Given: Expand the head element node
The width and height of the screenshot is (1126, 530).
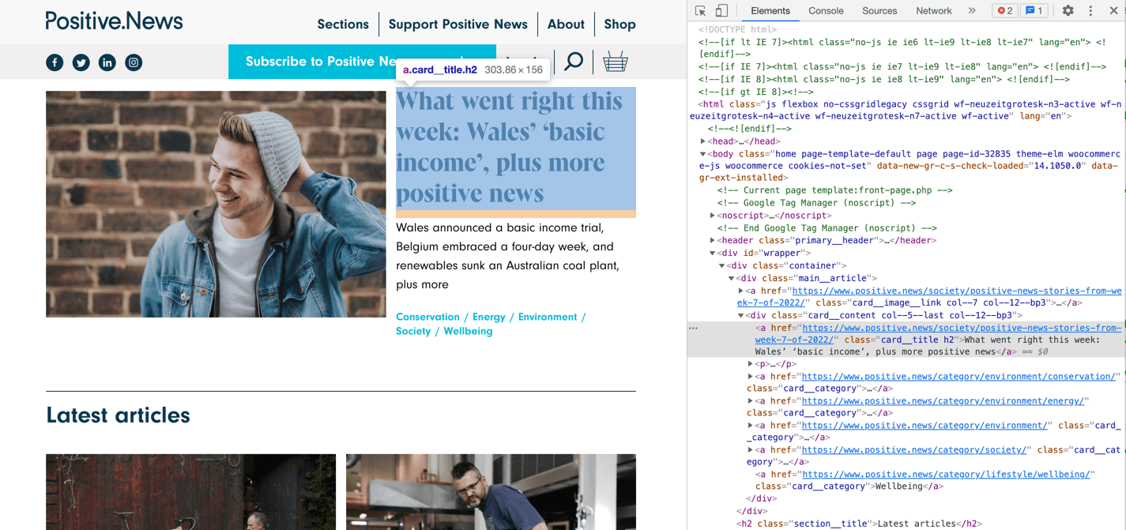Looking at the screenshot, I should [x=703, y=141].
